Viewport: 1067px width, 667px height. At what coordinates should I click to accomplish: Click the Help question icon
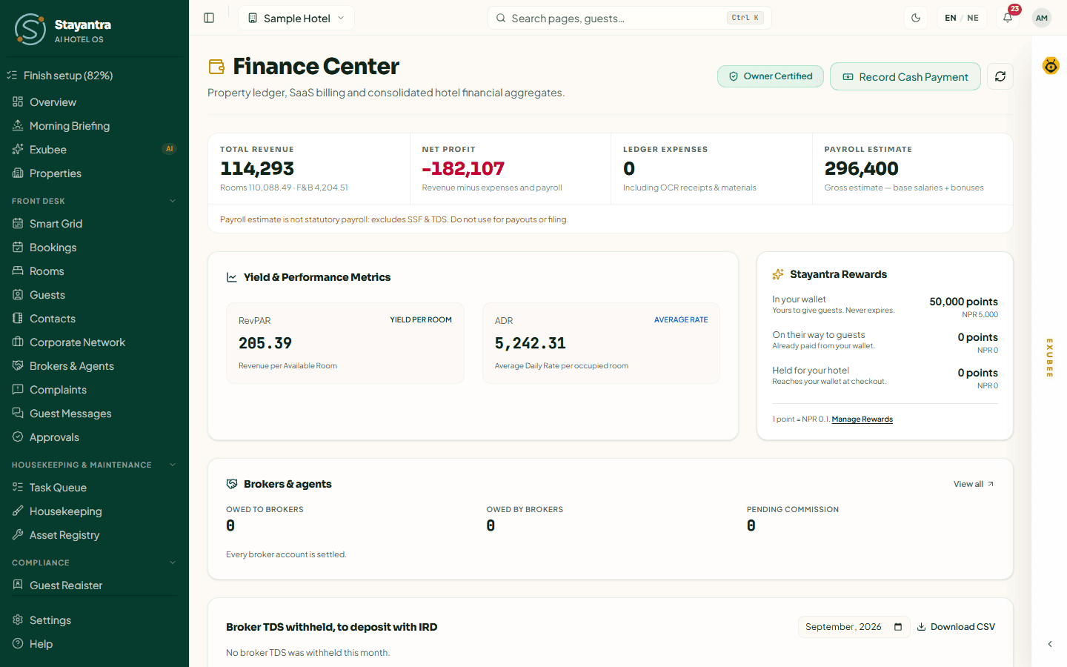pyautogui.click(x=18, y=643)
